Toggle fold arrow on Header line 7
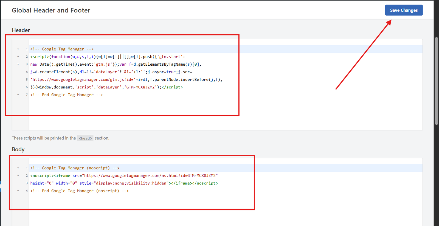Viewport: 439px width, 226px height. [x=18, y=95]
